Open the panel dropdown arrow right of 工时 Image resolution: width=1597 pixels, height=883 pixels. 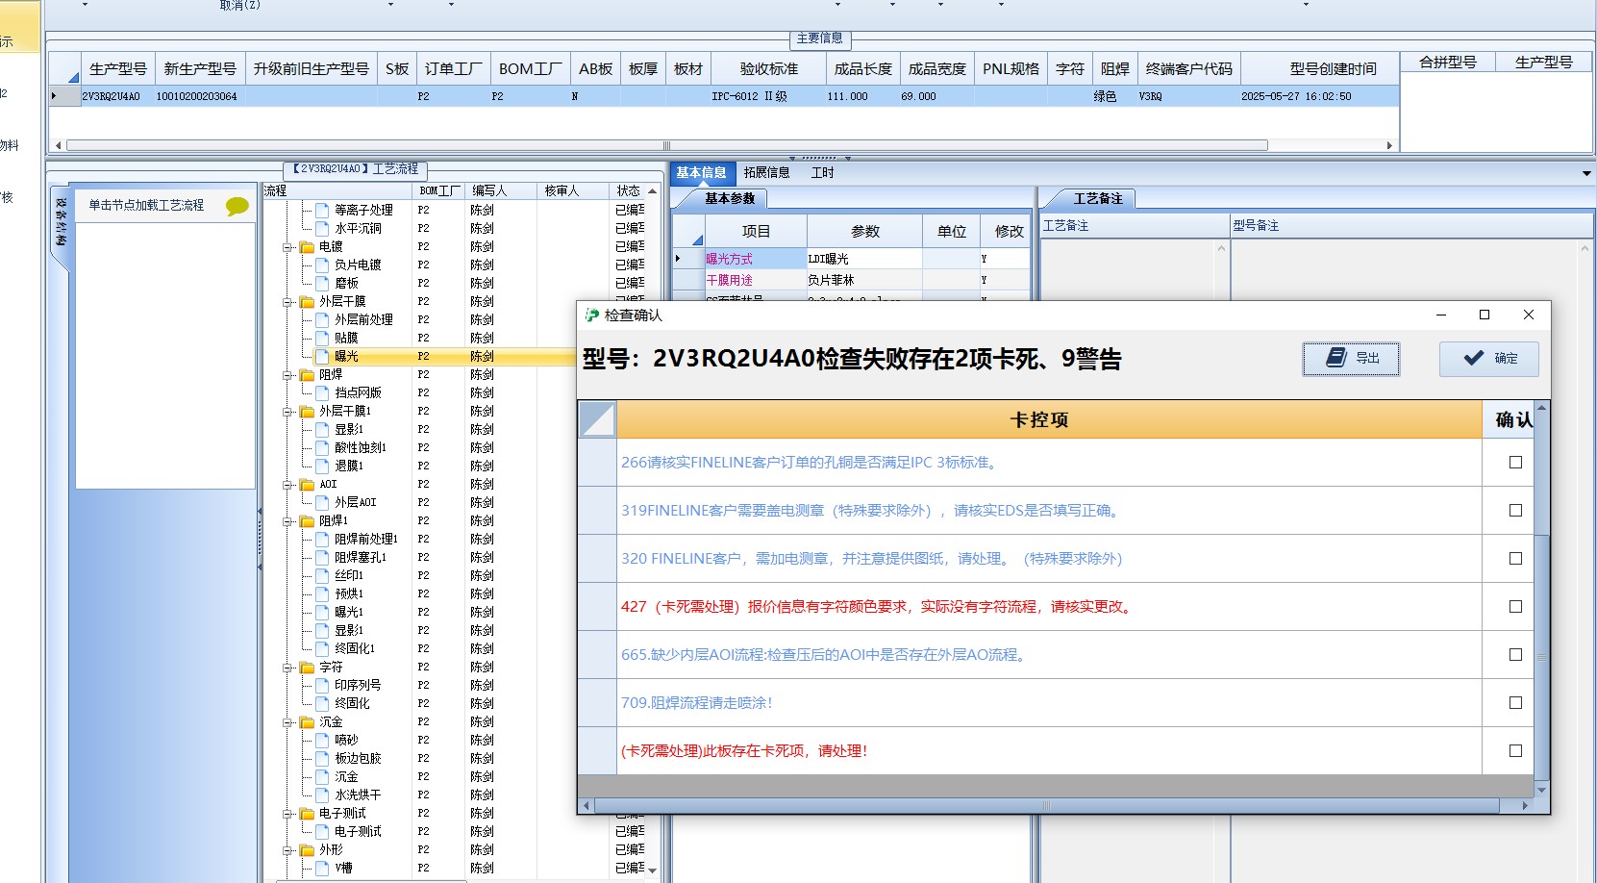(x=1586, y=173)
